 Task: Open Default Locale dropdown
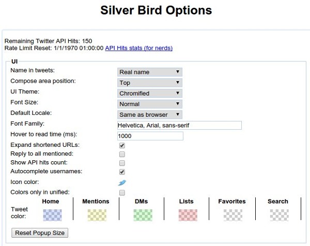coord(150,114)
